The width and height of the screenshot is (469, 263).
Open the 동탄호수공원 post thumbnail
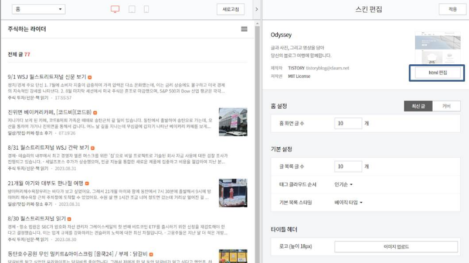tap(233, 256)
